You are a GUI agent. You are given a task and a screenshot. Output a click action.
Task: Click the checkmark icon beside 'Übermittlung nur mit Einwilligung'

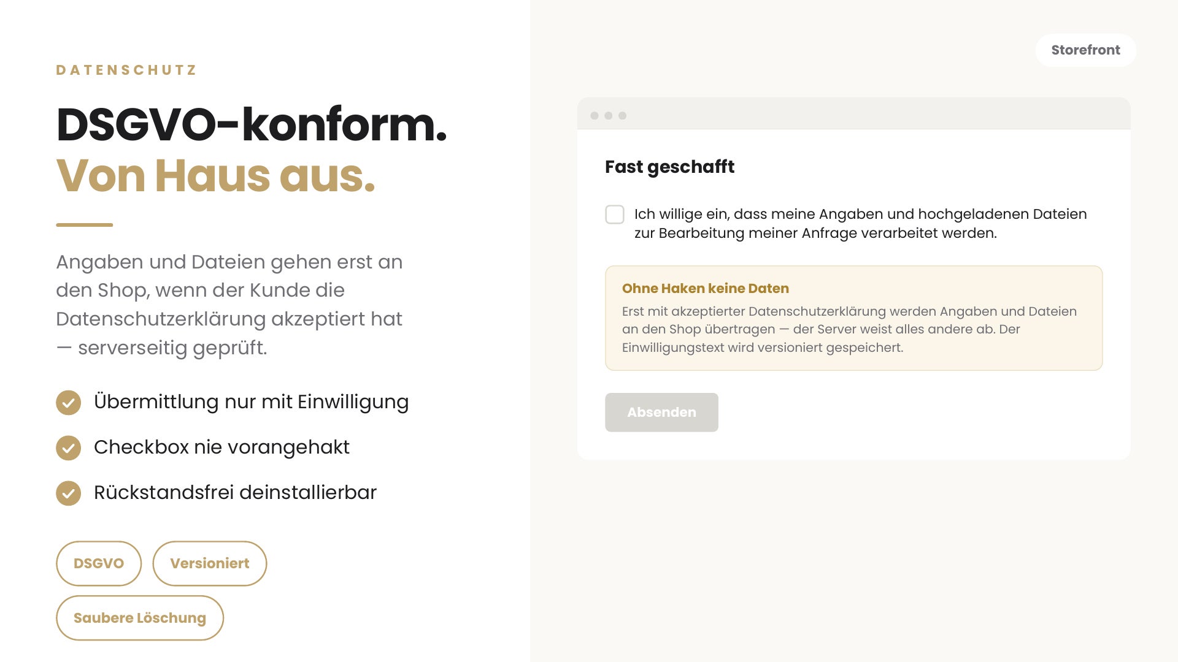coord(68,403)
